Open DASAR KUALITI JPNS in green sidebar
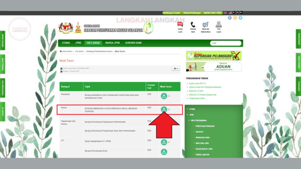 (204, 149)
